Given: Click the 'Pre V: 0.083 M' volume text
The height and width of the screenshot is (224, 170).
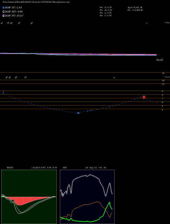Looking at the screenshot, I should tap(135, 10).
